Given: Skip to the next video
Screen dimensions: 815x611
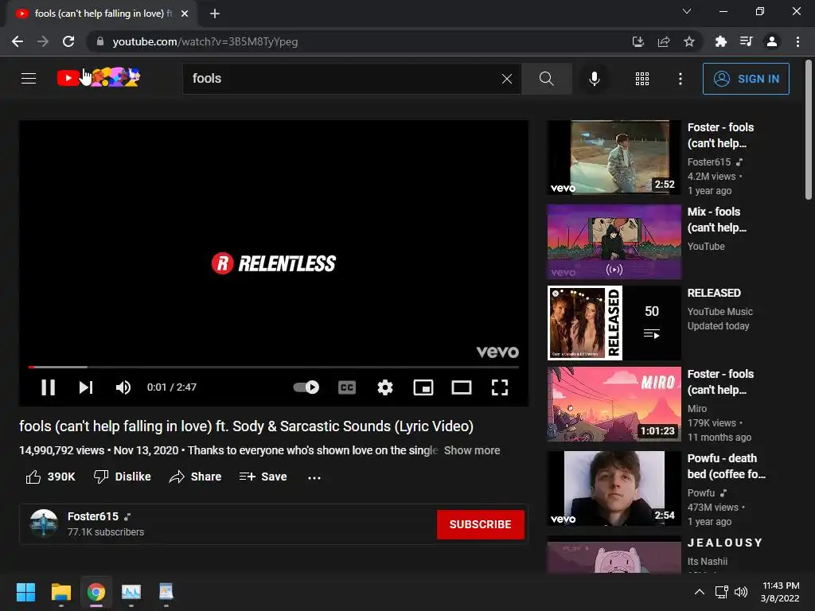Looking at the screenshot, I should 86,387.
